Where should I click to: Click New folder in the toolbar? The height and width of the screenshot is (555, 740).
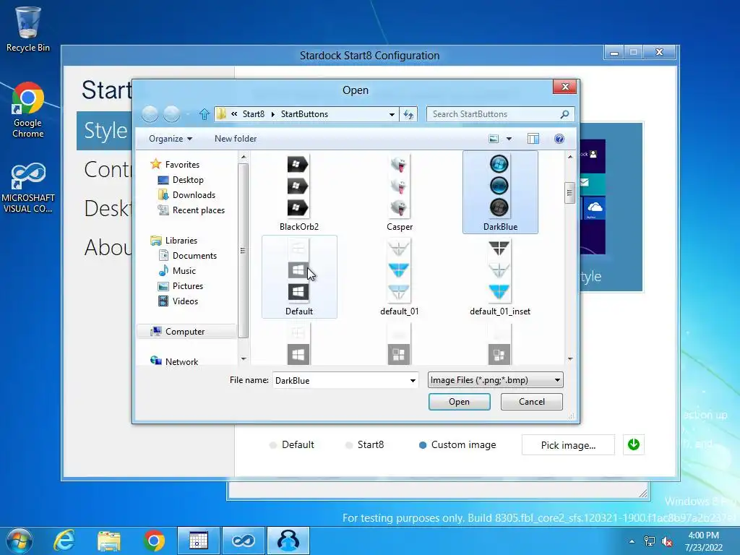pos(236,139)
